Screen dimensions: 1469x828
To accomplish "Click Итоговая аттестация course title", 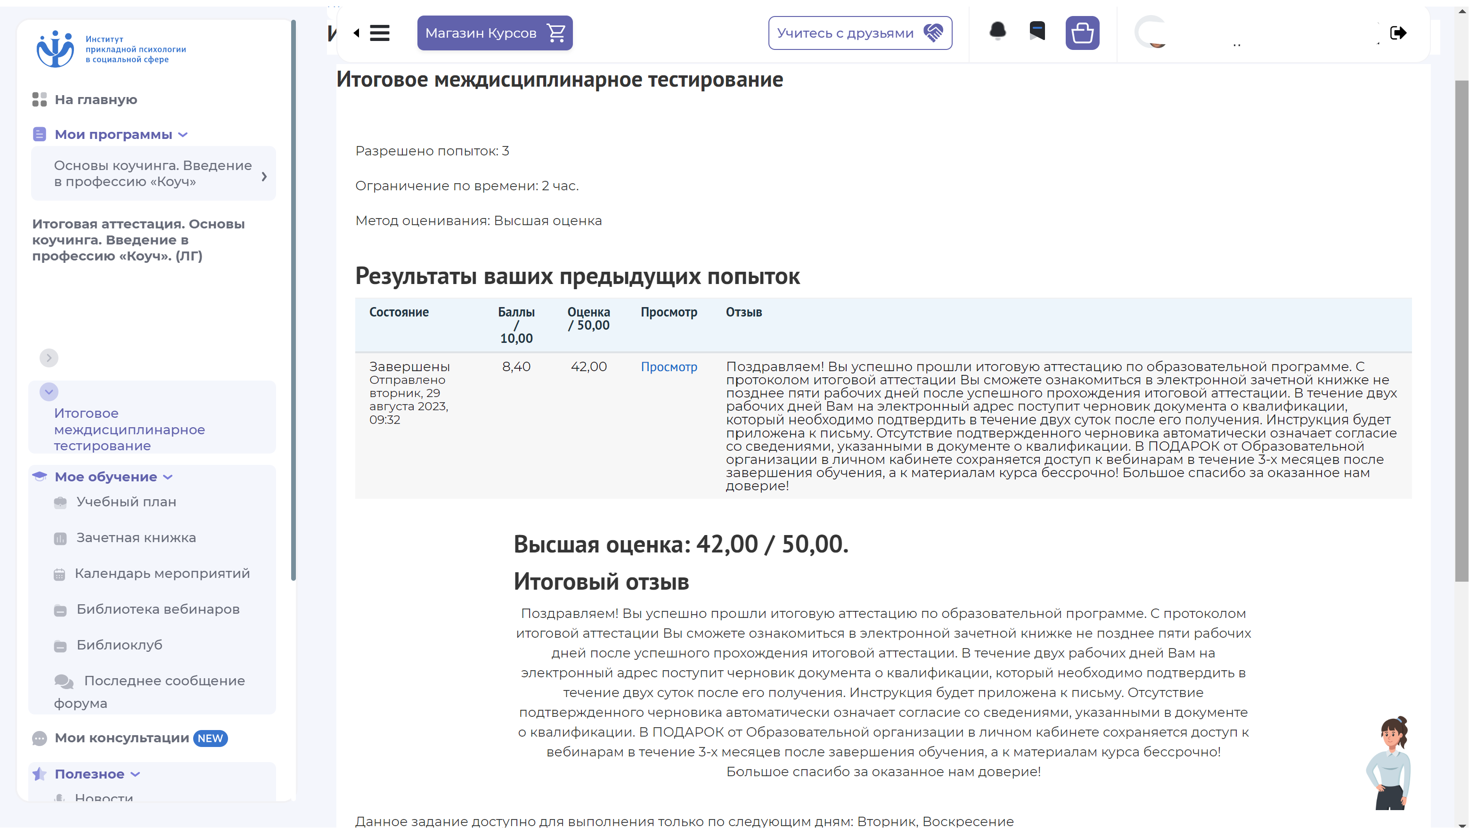I will pyautogui.click(x=139, y=240).
